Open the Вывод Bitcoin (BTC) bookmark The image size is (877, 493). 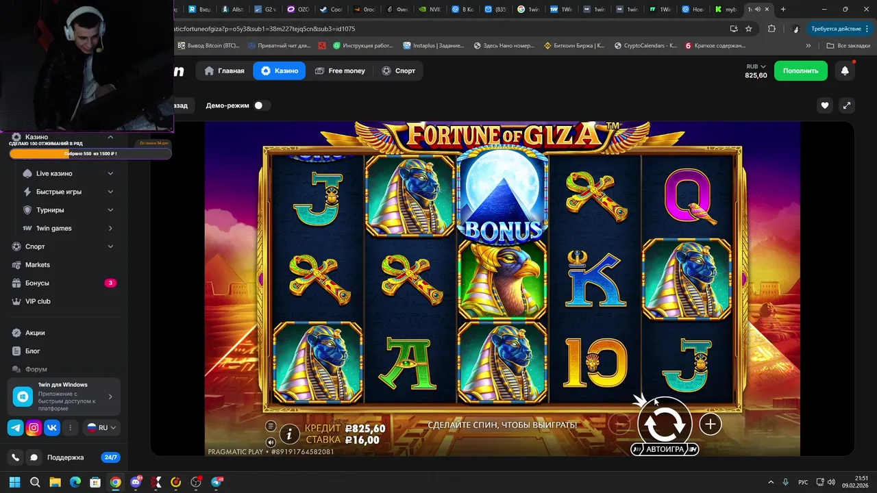tap(208, 46)
